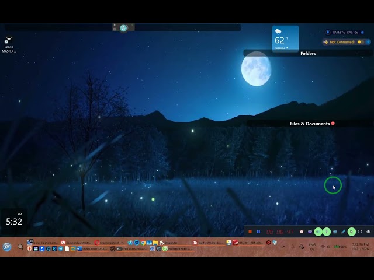Image resolution: width=374 pixels, height=280 pixels.
Task: Open the Recycle Bin icon on taskbar
Action: [275, 243]
